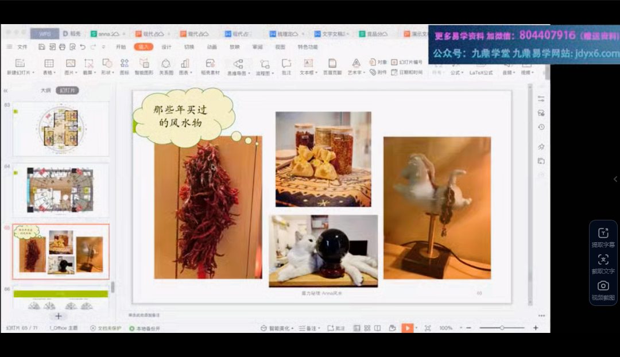Expand the 智能美化 dropdown in status bar
620x357 pixels.
point(277,328)
